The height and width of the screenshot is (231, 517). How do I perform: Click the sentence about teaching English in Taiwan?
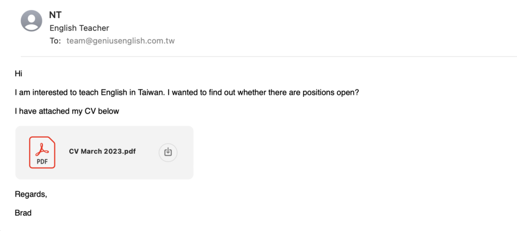(89, 93)
